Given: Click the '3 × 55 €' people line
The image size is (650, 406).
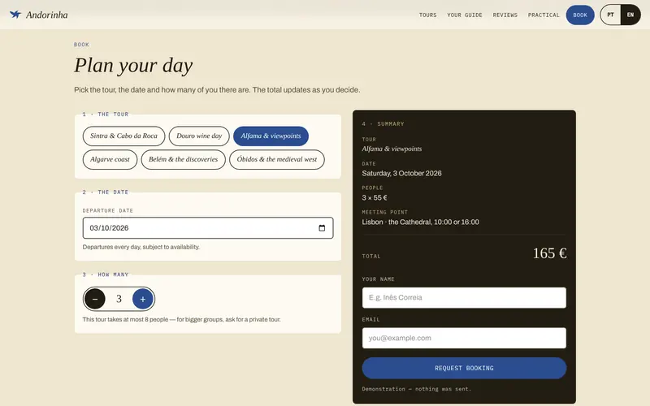Looking at the screenshot, I should point(375,197).
